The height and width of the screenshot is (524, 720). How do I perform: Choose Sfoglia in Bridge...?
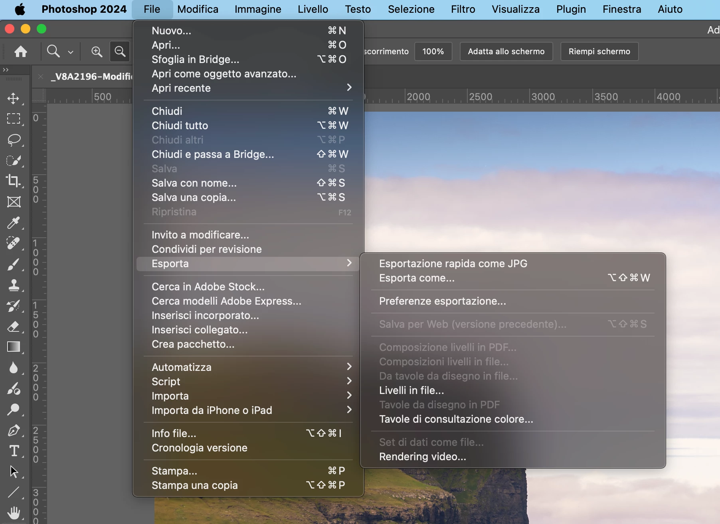point(248,59)
